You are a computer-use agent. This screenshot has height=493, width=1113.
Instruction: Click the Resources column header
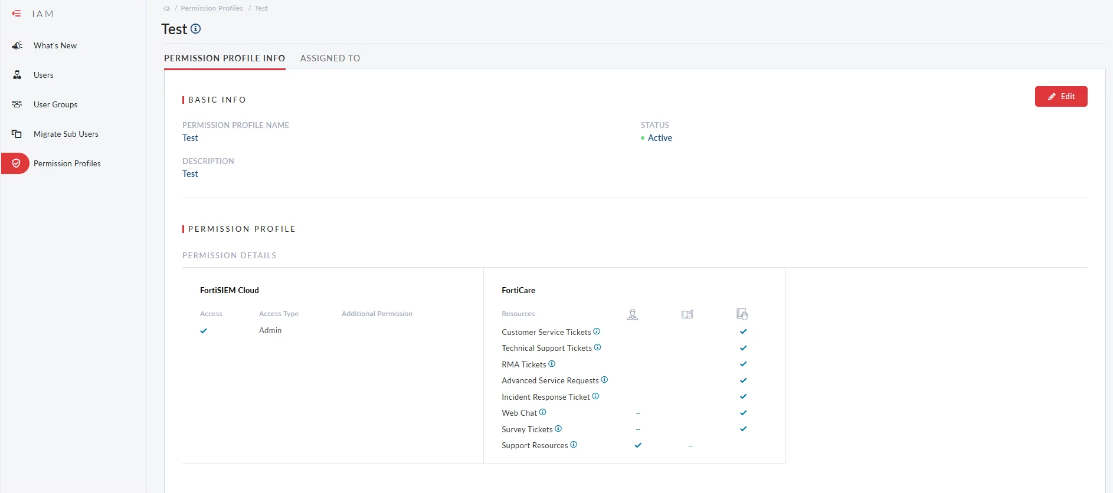pos(518,314)
